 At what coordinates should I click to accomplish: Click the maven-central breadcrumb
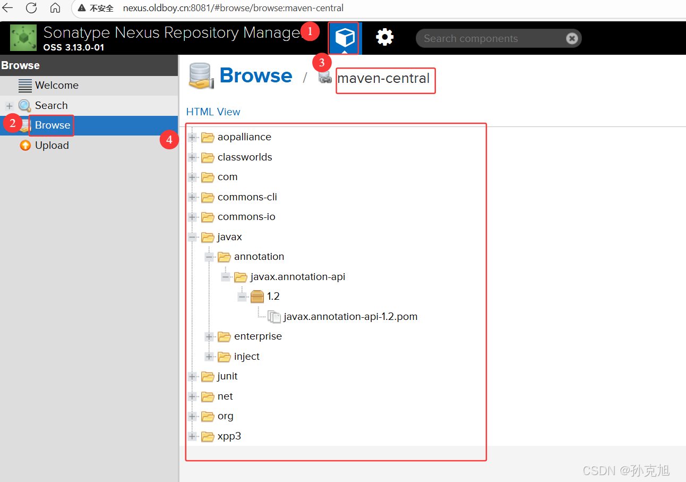coord(383,78)
